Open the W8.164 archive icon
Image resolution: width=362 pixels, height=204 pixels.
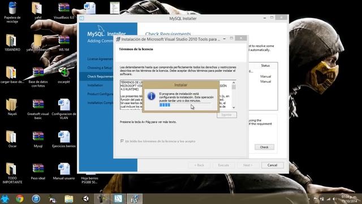(64, 42)
